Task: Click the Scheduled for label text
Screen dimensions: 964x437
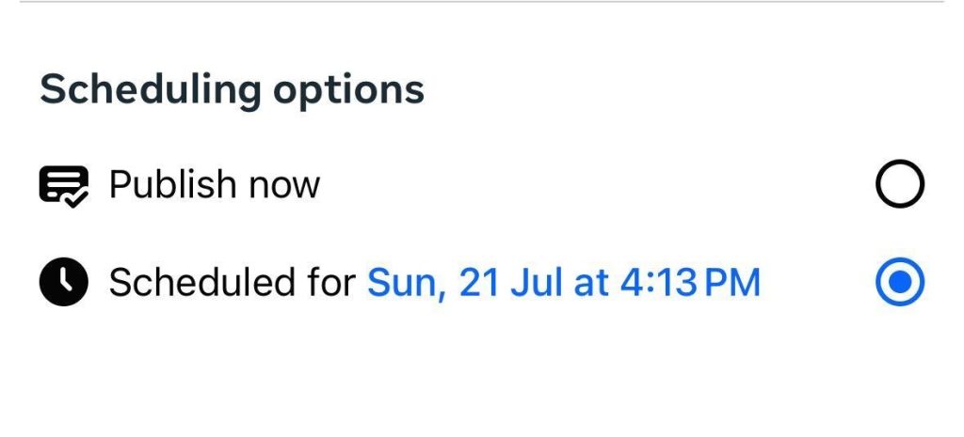Action: tap(233, 282)
